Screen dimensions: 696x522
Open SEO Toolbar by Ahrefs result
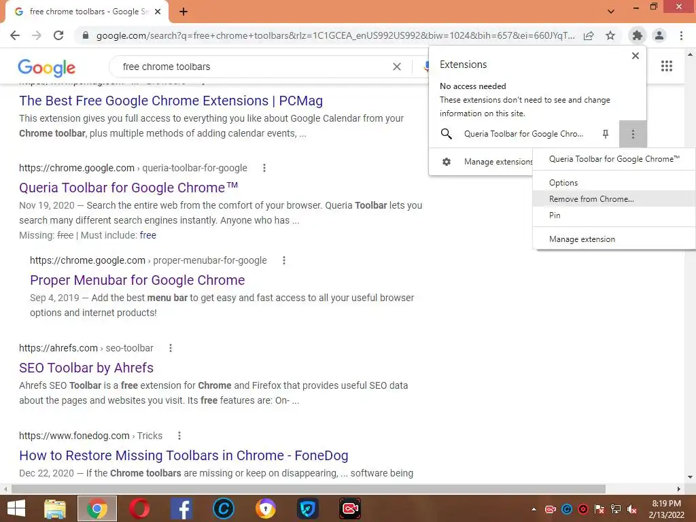pos(86,368)
